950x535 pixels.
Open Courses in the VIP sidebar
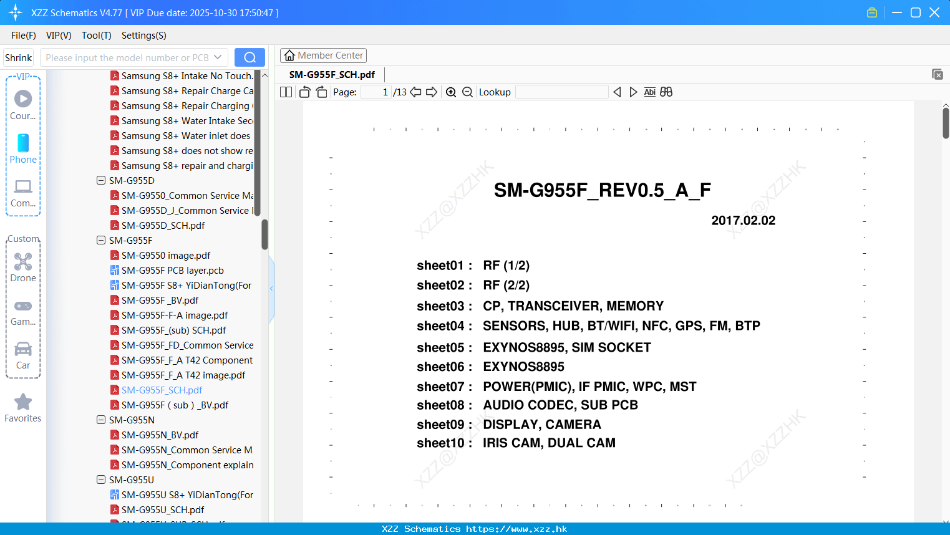[x=23, y=105]
